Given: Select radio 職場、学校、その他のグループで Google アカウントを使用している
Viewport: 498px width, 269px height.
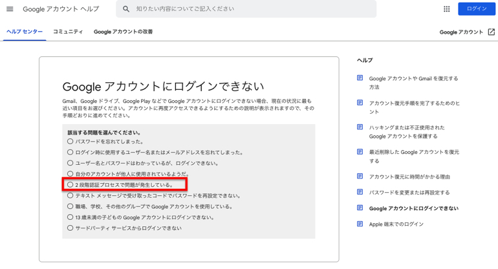Looking at the screenshot, I should point(70,206).
